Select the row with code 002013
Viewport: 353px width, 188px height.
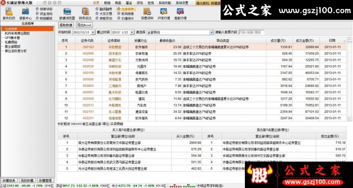point(202,105)
